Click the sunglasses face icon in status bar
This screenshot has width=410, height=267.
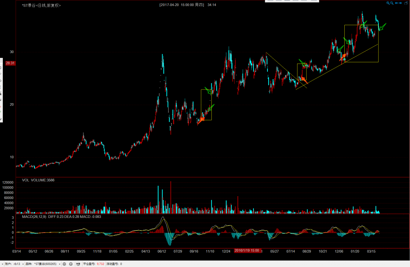(78, 264)
